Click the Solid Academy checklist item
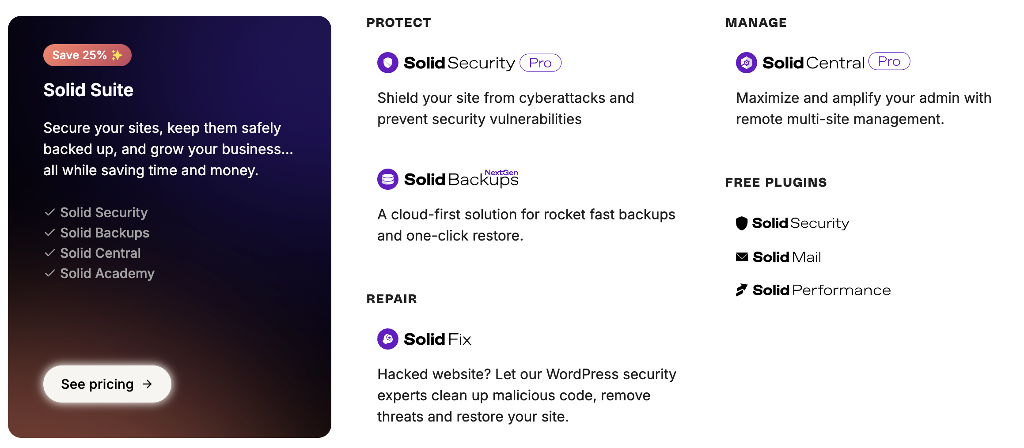1024x448 pixels. coord(107,274)
